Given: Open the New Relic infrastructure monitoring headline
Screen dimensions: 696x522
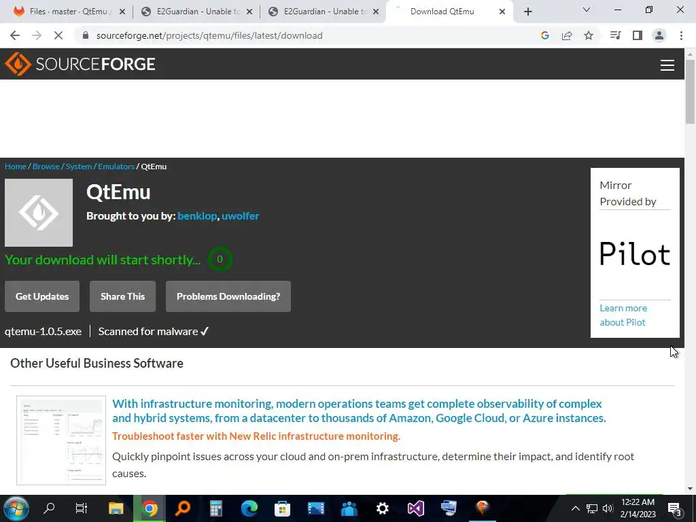Looking at the screenshot, I should 359,411.
